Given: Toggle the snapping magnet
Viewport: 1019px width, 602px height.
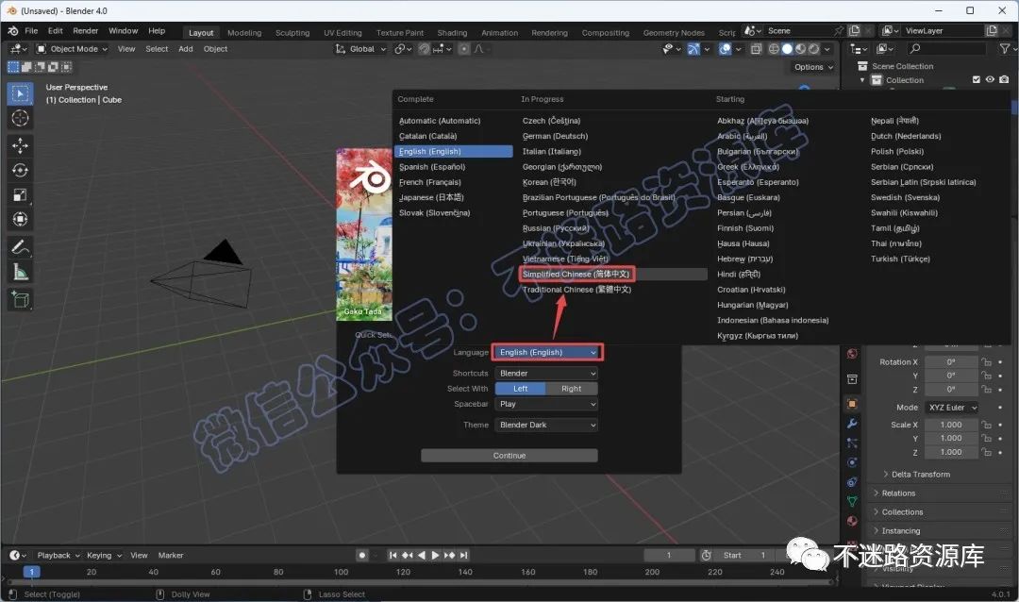Looking at the screenshot, I should coord(424,49).
